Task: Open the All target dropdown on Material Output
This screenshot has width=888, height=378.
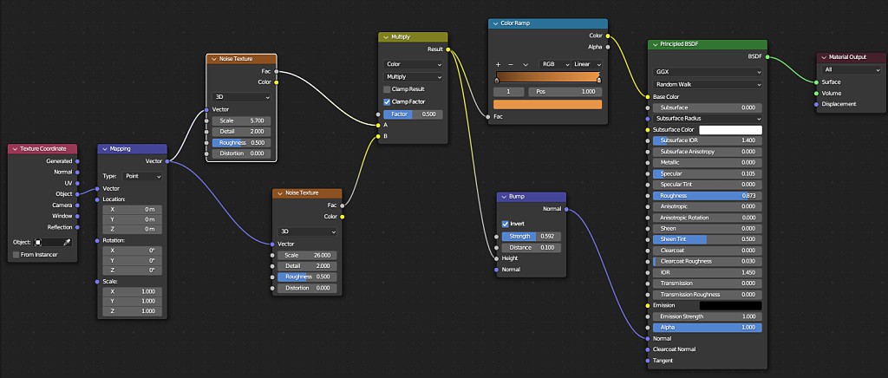Action: pyautogui.click(x=852, y=69)
